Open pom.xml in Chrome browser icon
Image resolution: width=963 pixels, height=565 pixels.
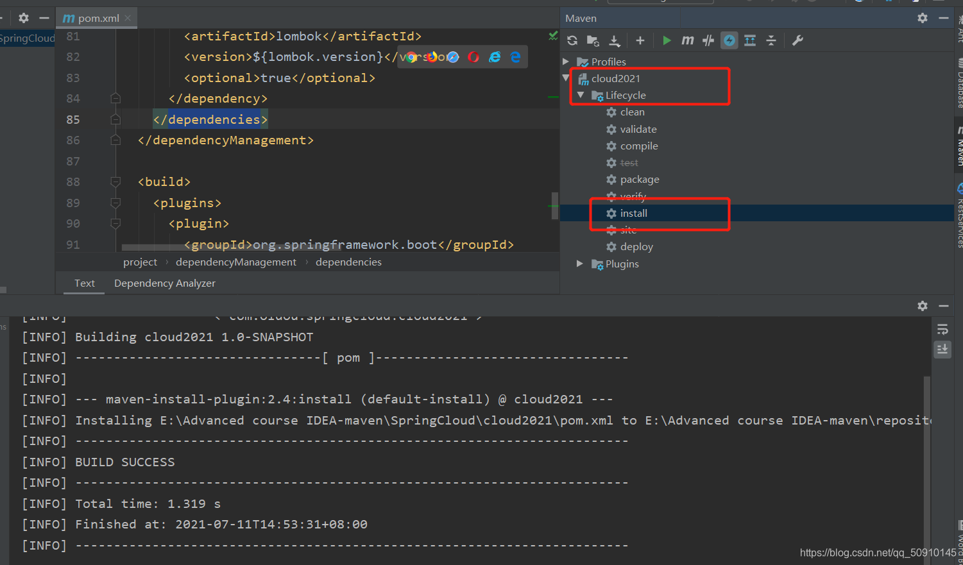pyautogui.click(x=411, y=57)
